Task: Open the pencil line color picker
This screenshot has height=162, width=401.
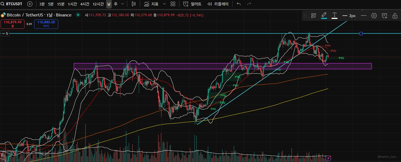Action: (x=324, y=16)
